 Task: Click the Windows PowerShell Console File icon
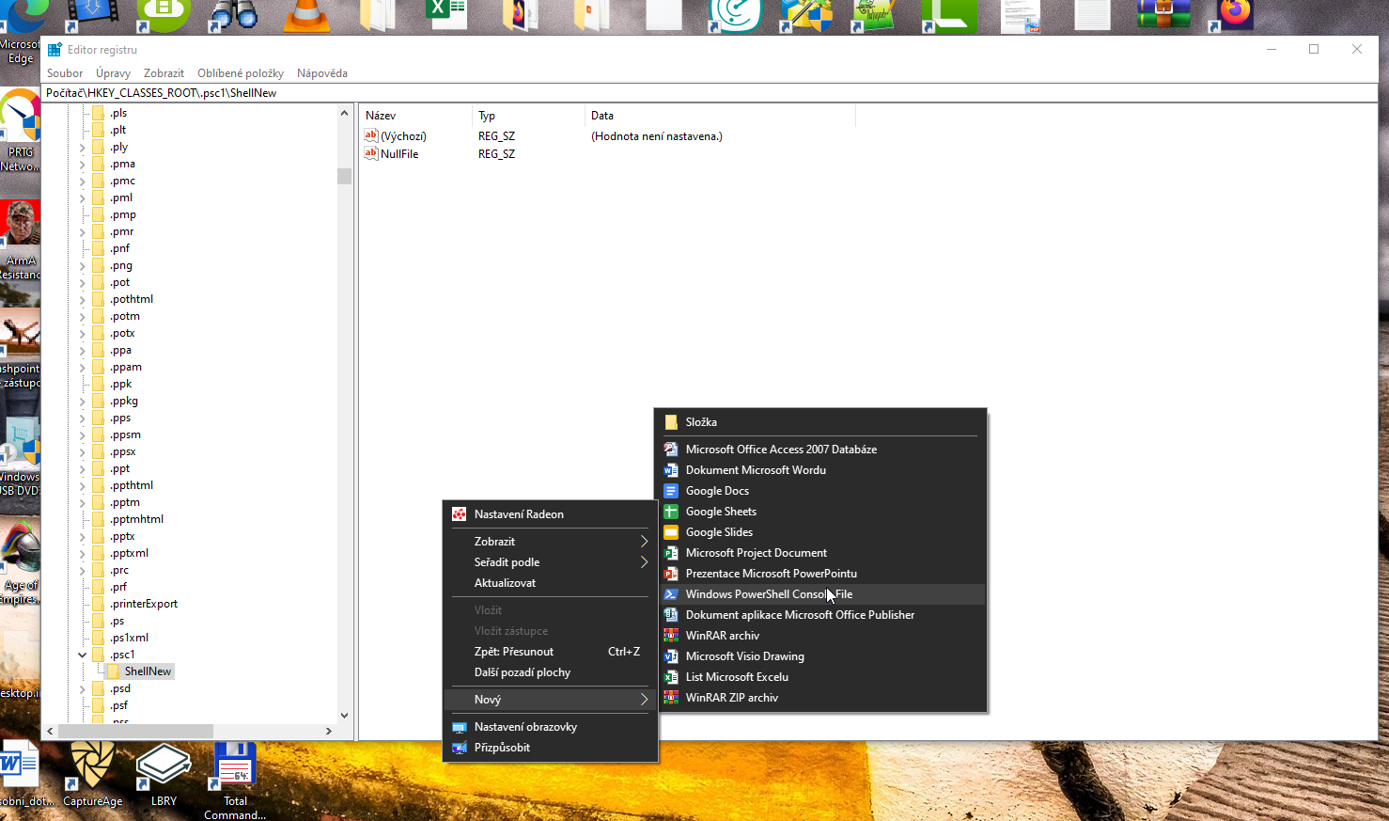tap(671, 594)
